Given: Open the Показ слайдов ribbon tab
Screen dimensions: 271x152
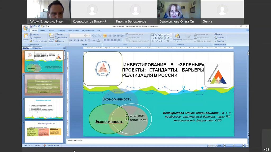Looking at the screenshot, I should (73, 31).
